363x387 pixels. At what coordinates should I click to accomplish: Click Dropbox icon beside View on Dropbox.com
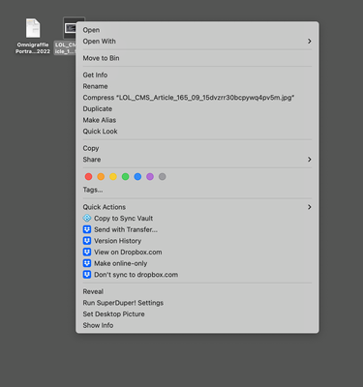[x=87, y=253]
